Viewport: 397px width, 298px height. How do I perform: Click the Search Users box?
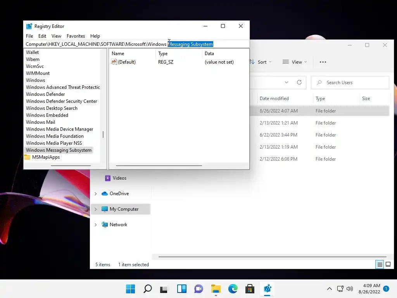click(350, 83)
